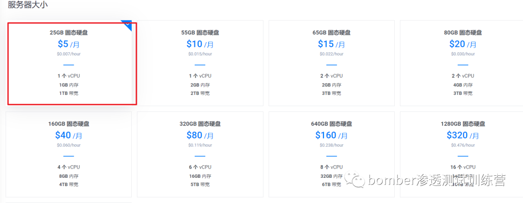Choose the 55GB SSD $10 monthly plan
Screen dimensions: 523x203
tap(200, 63)
